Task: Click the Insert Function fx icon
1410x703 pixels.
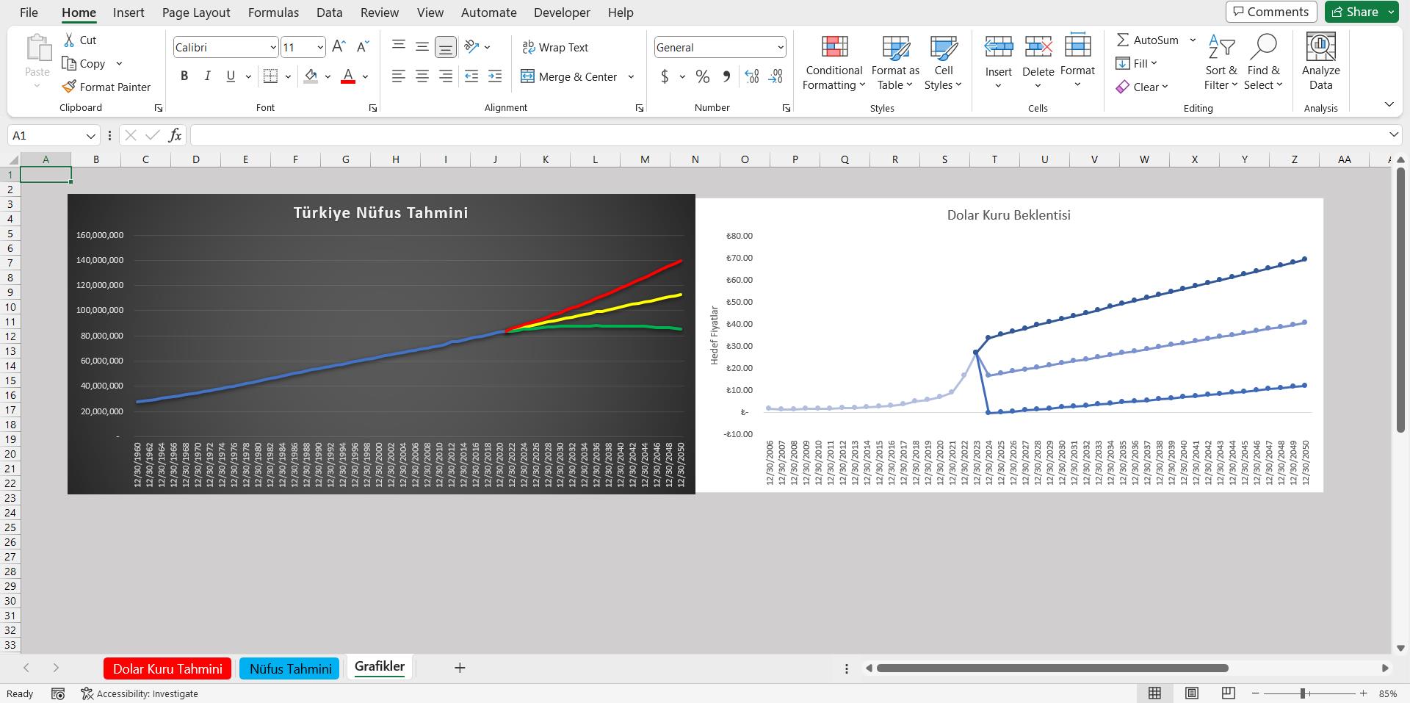Action: pos(175,135)
